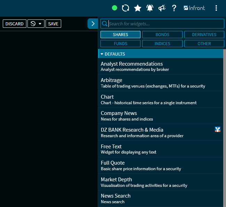Click the widget list vertical scrollbar
This screenshot has height=207, width=226.
pyautogui.click(x=224, y=129)
